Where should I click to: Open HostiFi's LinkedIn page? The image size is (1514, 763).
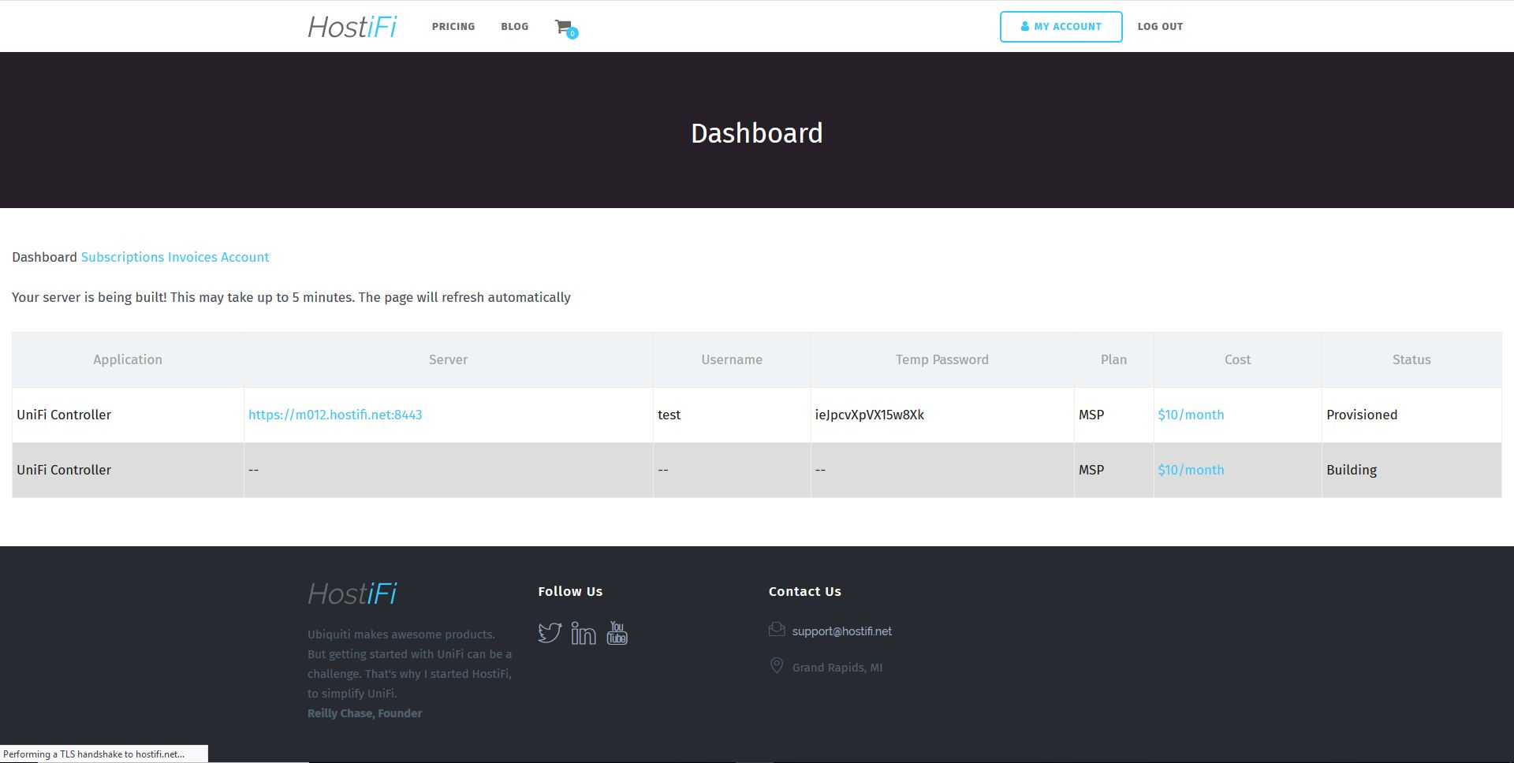click(x=583, y=632)
